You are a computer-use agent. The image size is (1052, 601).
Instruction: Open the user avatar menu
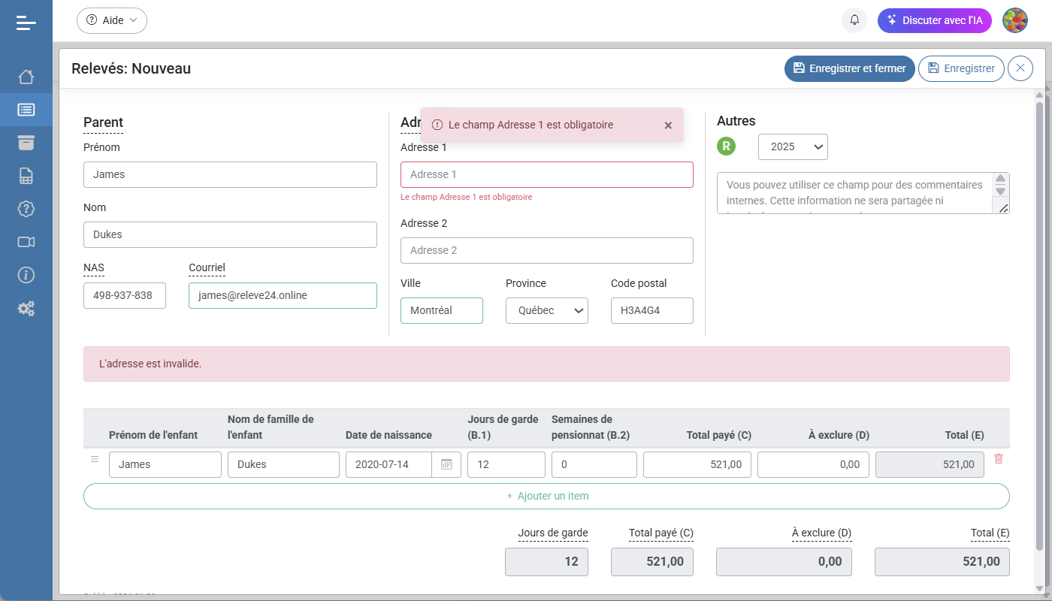pos(1015,20)
